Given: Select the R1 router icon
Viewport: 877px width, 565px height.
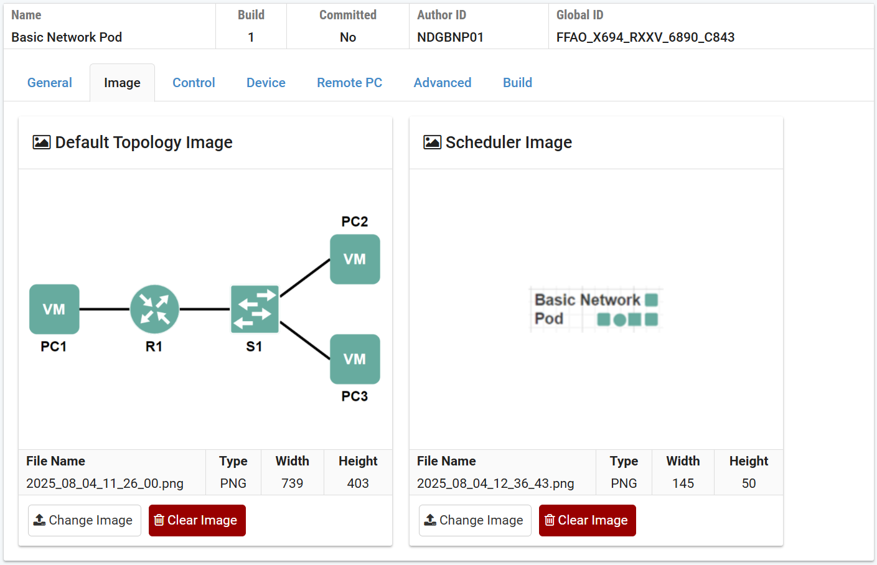Looking at the screenshot, I should tap(154, 309).
